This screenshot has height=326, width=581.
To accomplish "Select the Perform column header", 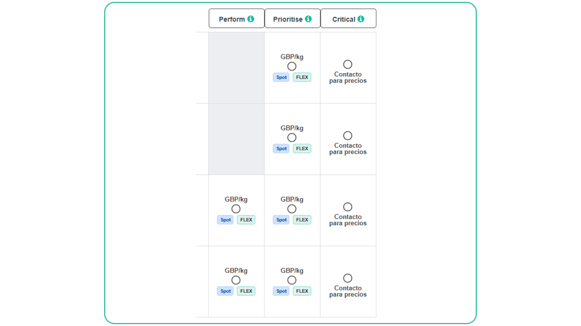I will [x=237, y=19].
